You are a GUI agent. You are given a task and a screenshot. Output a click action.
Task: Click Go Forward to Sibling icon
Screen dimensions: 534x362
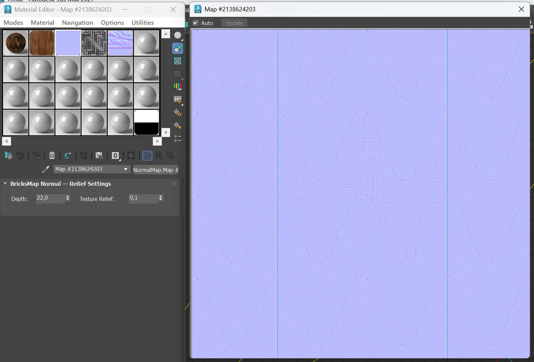point(170,155)
